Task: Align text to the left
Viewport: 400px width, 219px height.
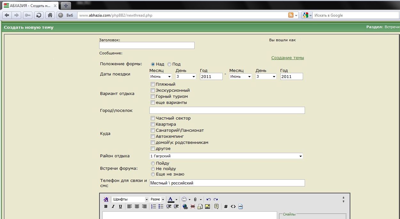Action: coord(129,207)
